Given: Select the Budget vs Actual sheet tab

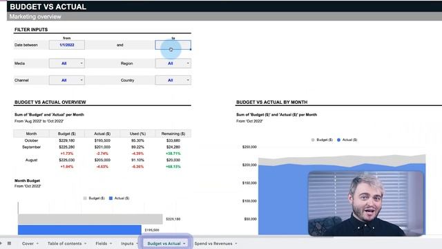Looking at the screenshot, I should point(164,243).
